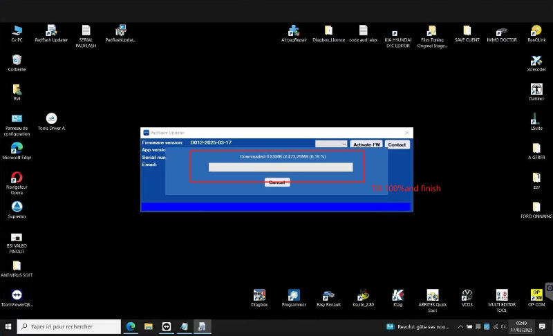
Task: Open the Navigateur Opera shortcut
Action: (x=17, y=178)
